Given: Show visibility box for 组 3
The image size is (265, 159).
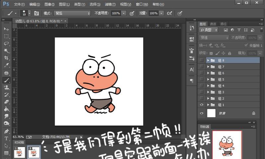Looking at the screenshot, I should [201, 92].
